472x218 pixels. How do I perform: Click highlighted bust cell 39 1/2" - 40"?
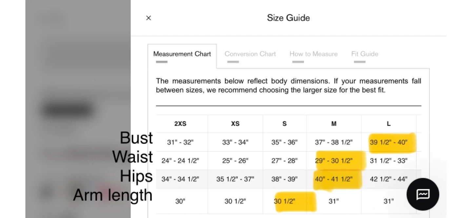[388, 142]
